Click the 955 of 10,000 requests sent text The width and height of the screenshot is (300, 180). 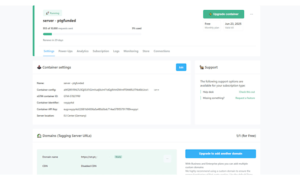click(58, 29)
